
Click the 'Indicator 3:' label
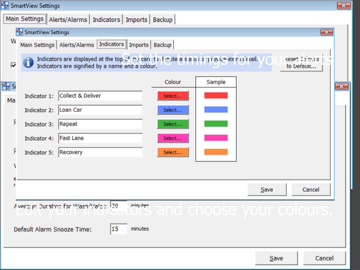pos(39,124)
